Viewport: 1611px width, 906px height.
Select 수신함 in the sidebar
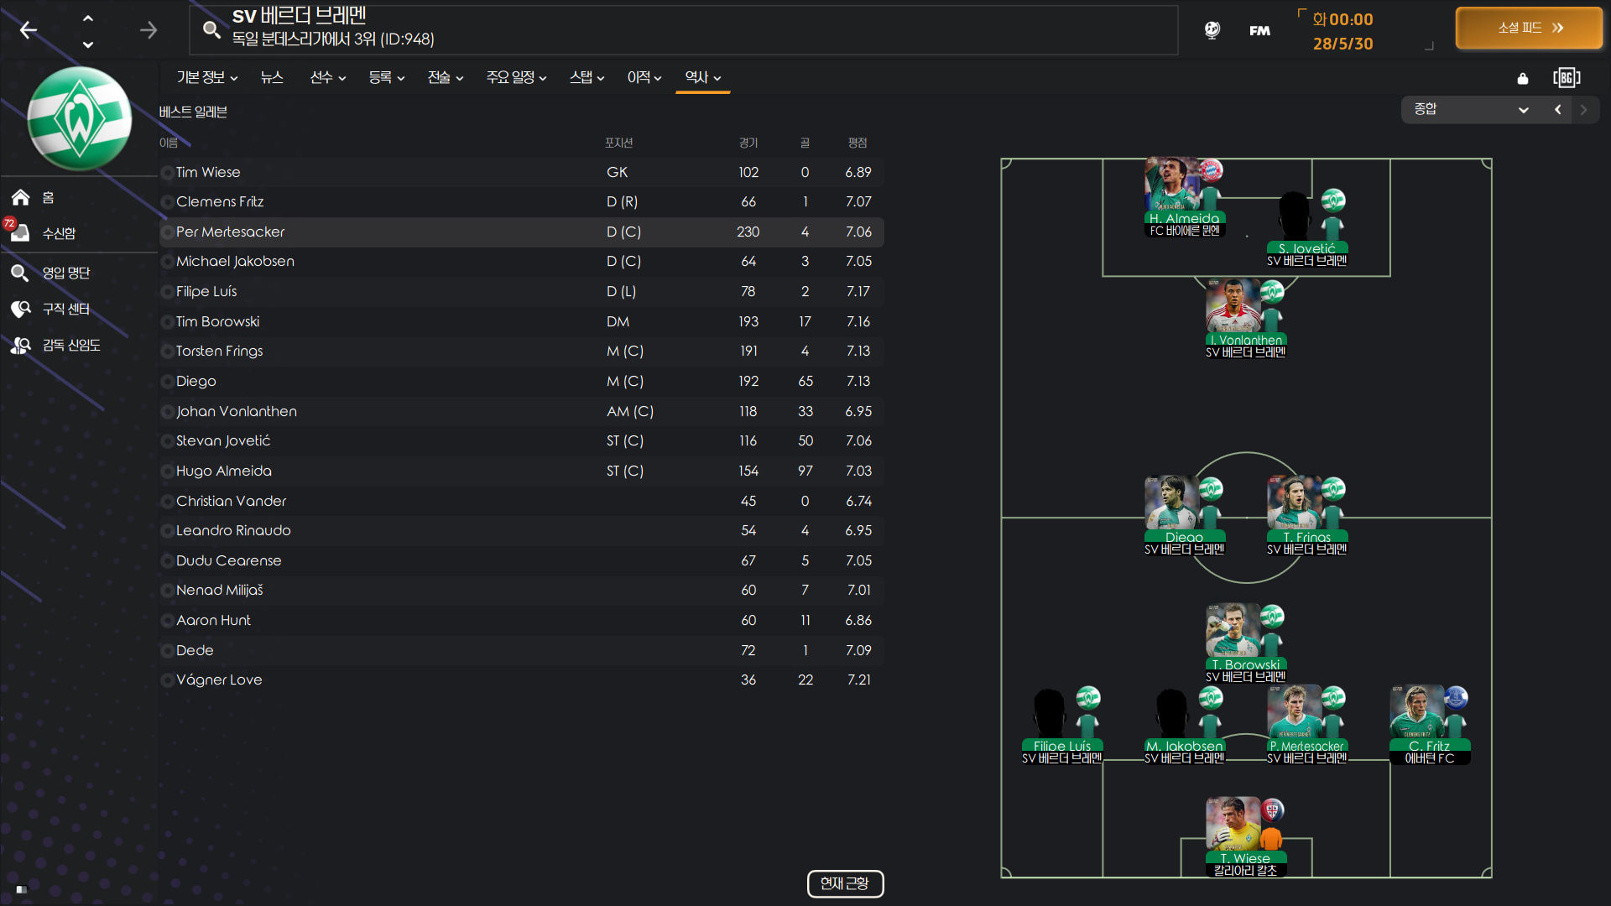click(x=59, y=233)
